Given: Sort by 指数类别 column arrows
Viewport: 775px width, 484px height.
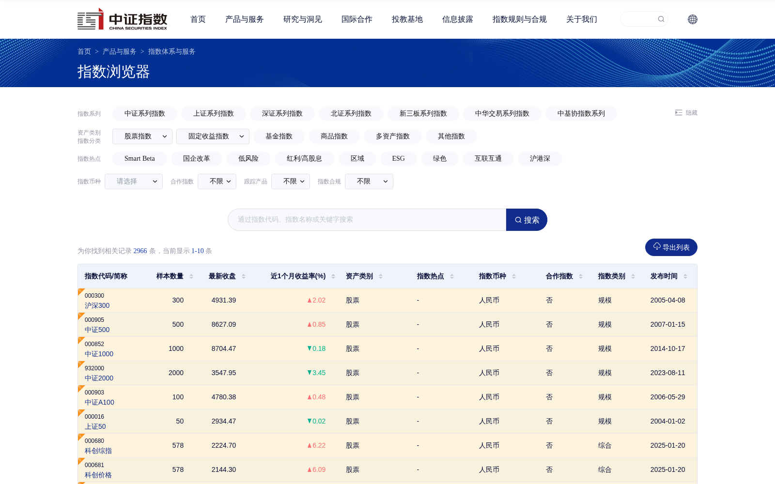Looking at the screenshot, I should (633, 276).
